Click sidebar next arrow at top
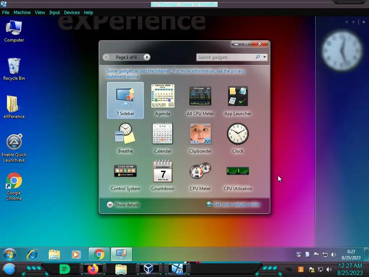369x277 pixels. pyautogui.click(x=354, y=22)
